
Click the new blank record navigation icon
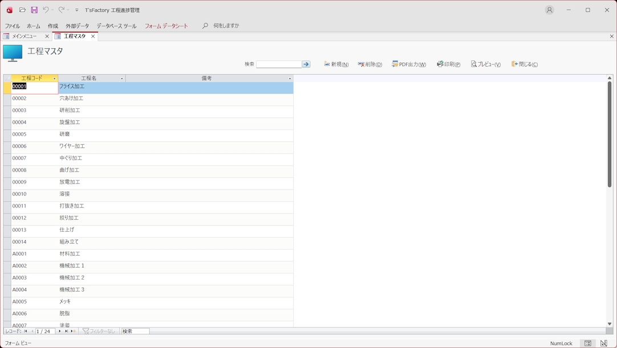coord(73,331)
